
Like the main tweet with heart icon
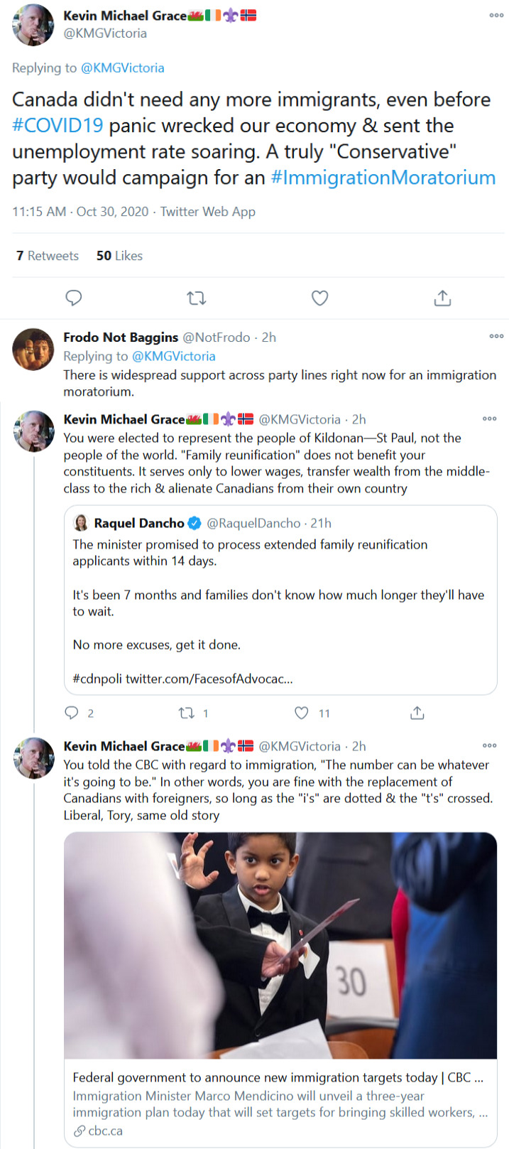[320, 298]
